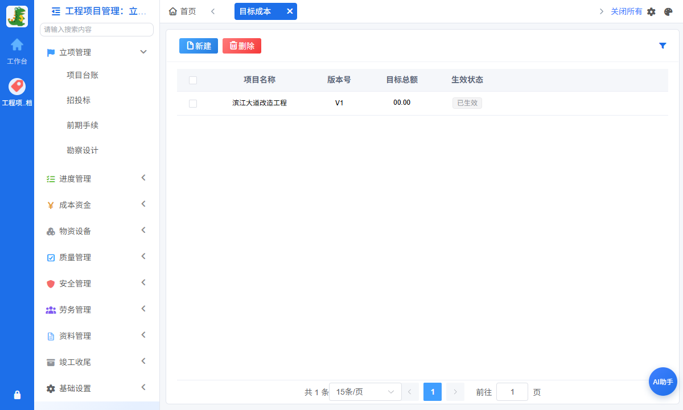Select the 工程项目 tag icon

(17, 87)
